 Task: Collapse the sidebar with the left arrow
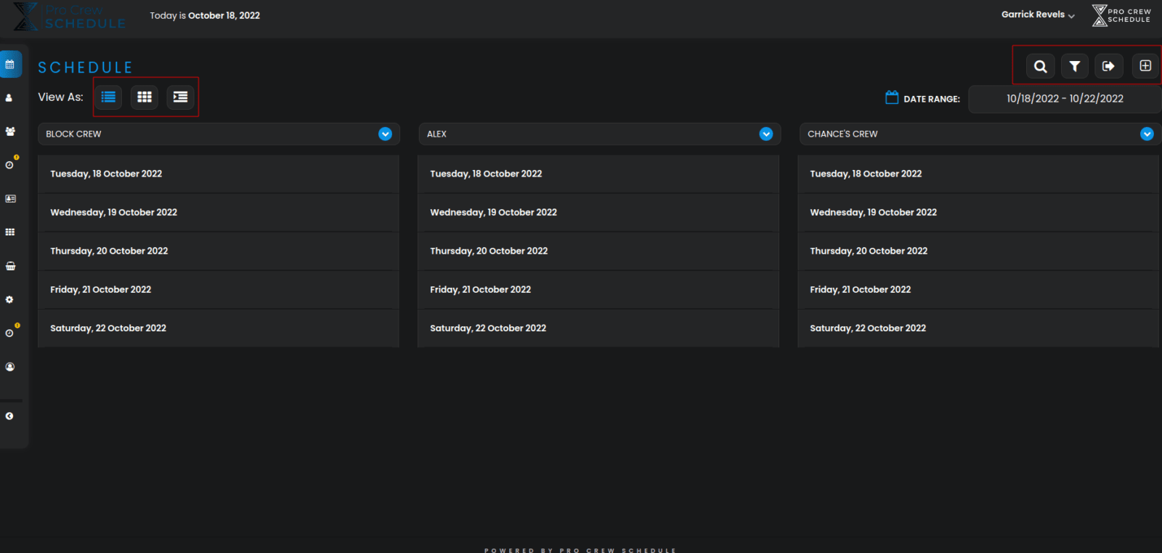click(9, 416)
